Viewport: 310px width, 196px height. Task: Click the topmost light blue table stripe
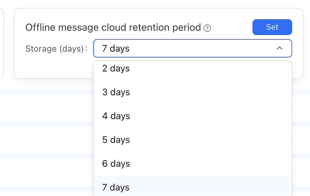[x=45, y=92]
